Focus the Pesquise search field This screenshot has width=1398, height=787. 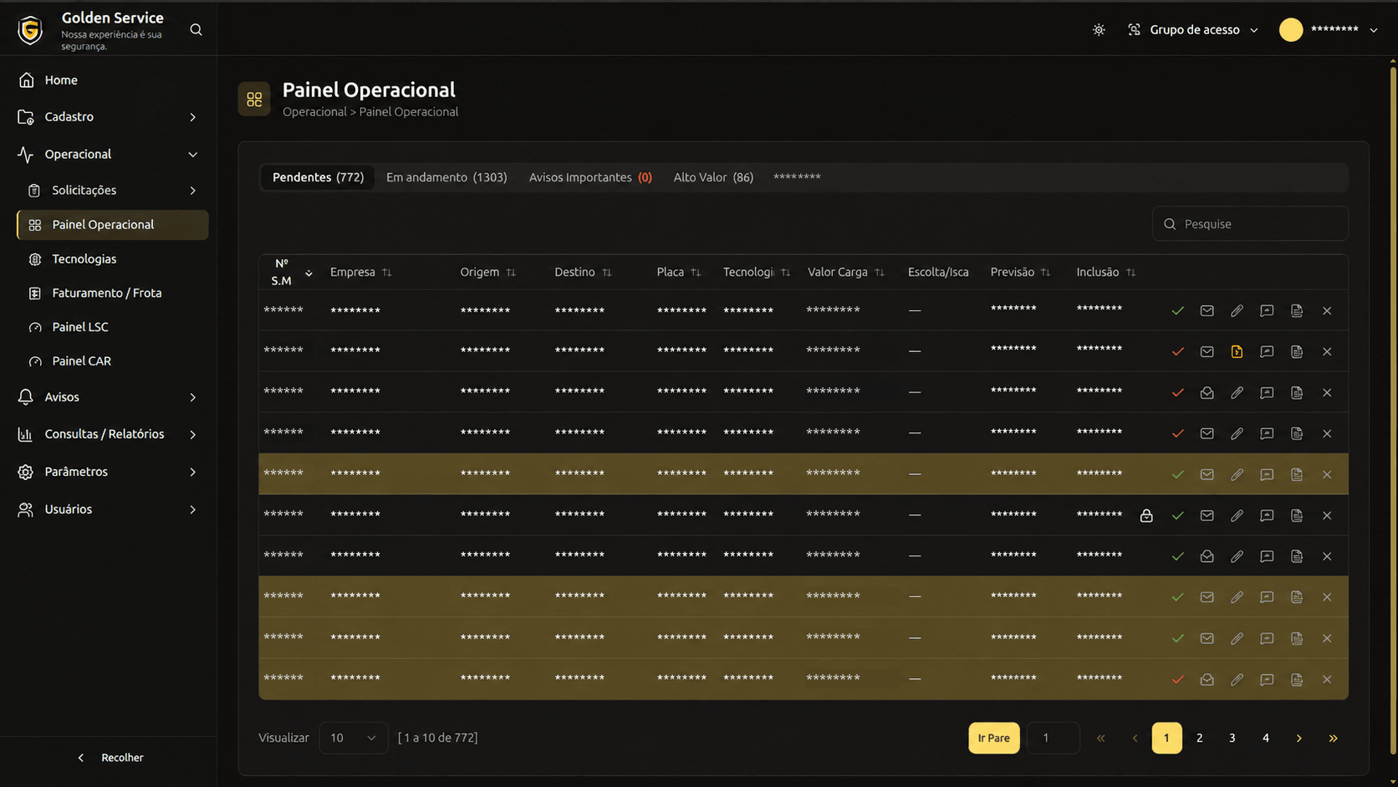[x=1250, y=224]
